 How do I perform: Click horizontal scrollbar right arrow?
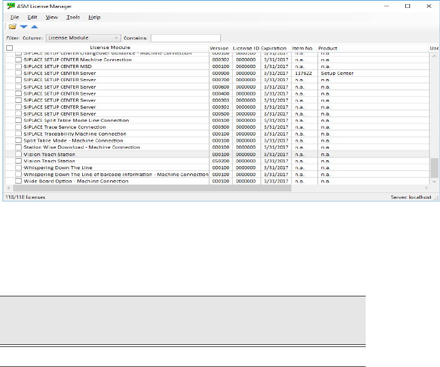click(426, 188)
